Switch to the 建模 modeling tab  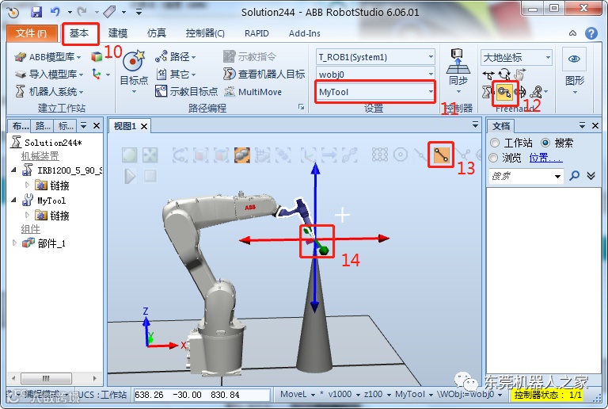click(x=118, y=33)
